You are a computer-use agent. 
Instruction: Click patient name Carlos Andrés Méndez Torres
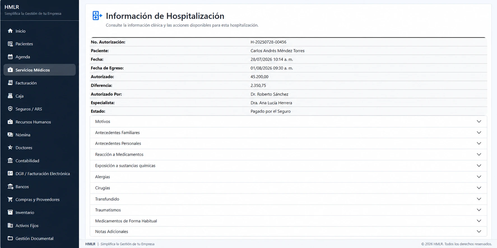coord(277,51)
